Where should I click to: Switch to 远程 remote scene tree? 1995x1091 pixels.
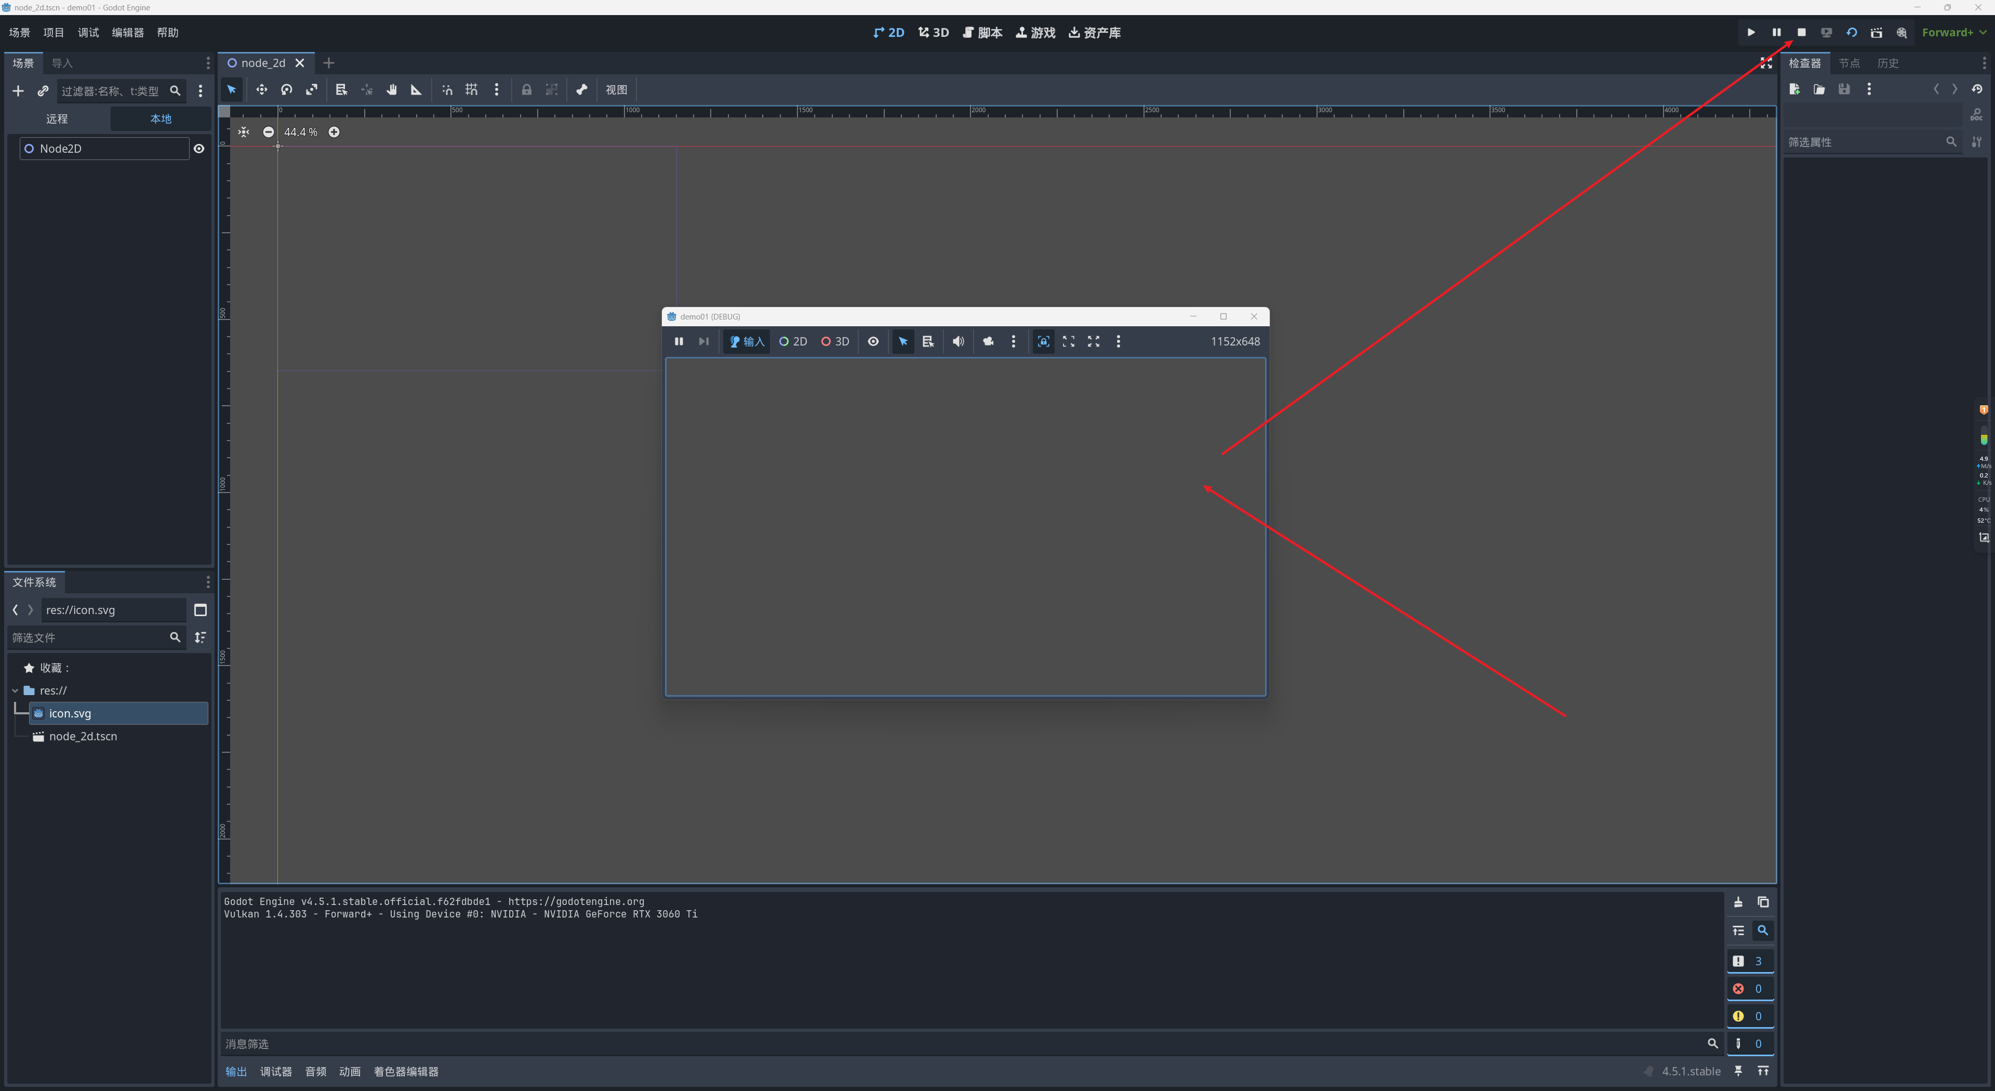pos(57,118)
